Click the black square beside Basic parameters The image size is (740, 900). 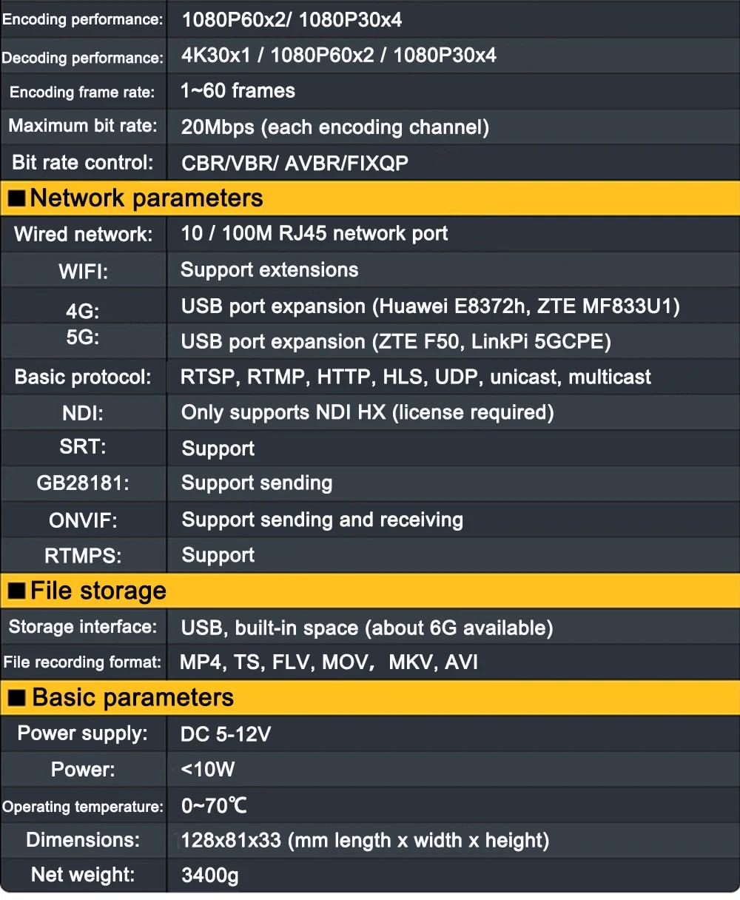[x=16, y=698]
